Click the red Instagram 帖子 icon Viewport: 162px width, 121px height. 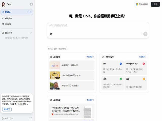(x=144, y=64)
